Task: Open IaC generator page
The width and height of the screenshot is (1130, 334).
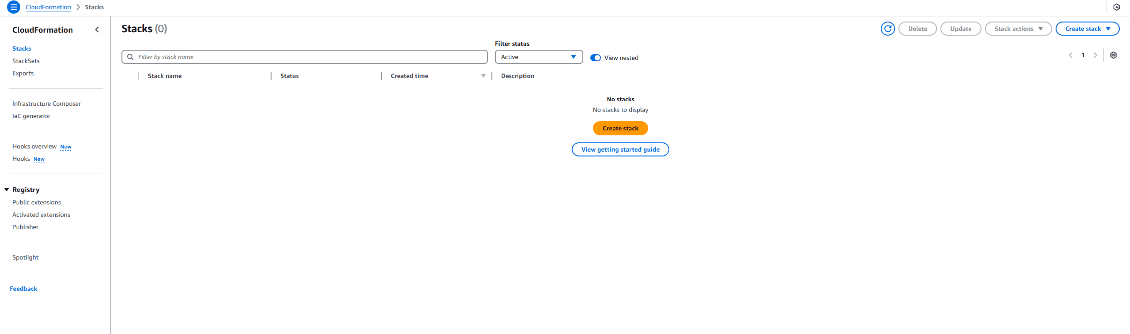Action: (31, 116)
